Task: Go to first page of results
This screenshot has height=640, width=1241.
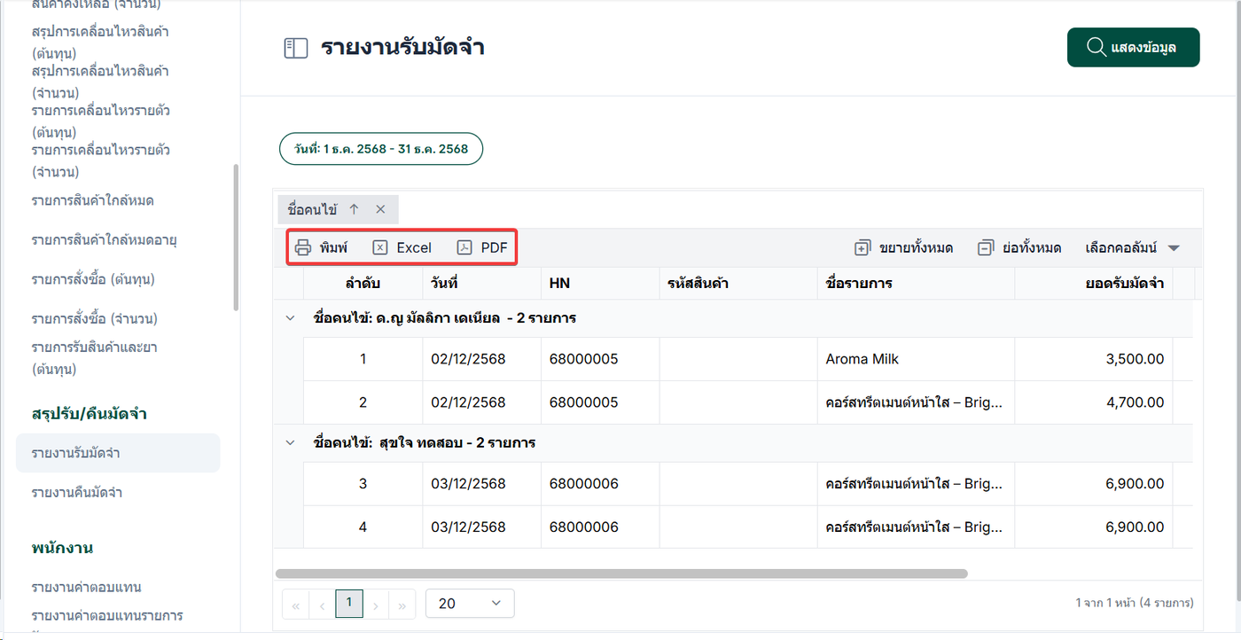Action: tap(295, 604)
